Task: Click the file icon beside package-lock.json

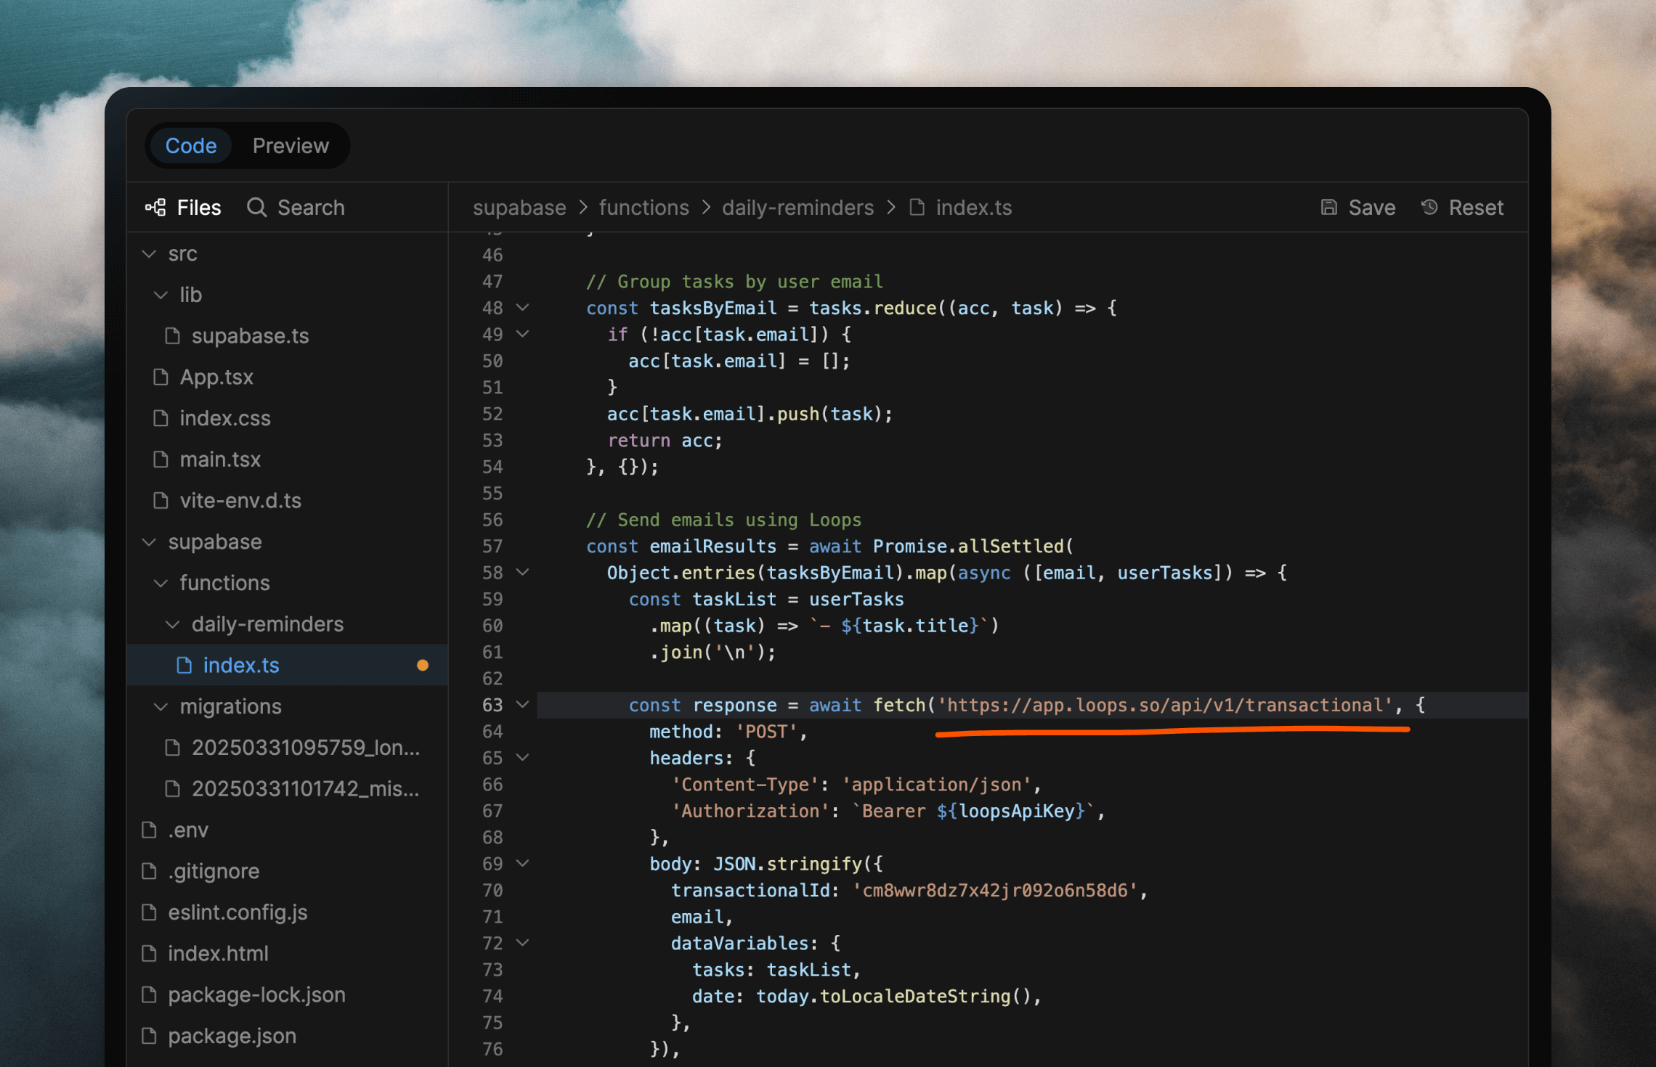Action: pyautogui.click(x=150, y=994)
